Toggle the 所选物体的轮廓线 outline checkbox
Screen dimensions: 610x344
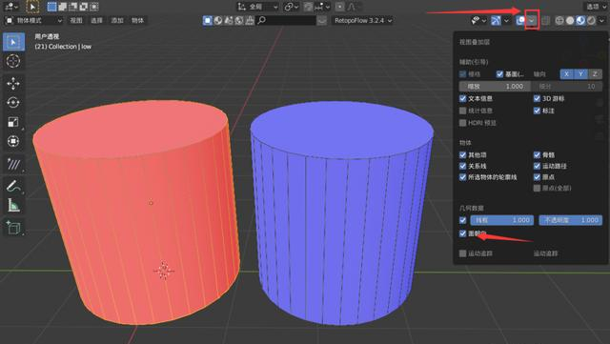tap(462, 177)
